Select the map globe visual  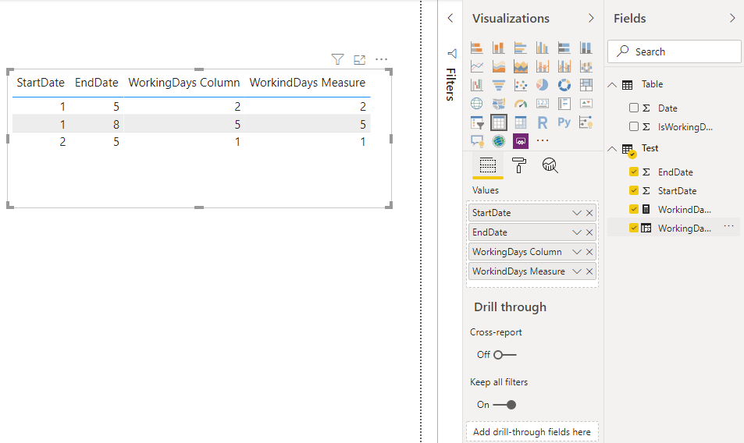(x=476, y=103)
